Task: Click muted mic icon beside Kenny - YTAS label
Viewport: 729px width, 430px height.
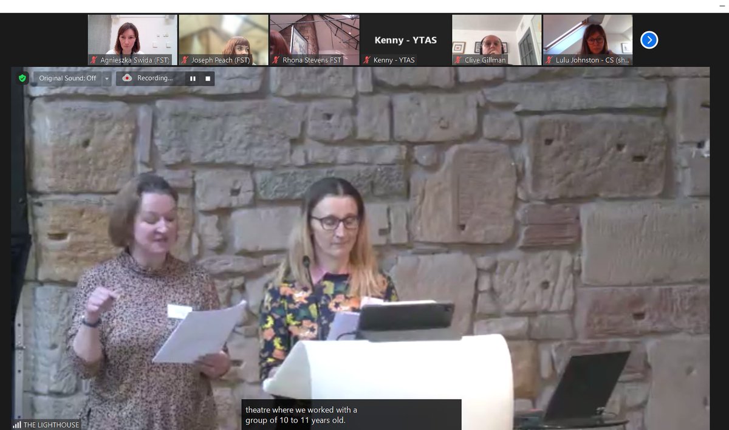Action: point(367,60)
